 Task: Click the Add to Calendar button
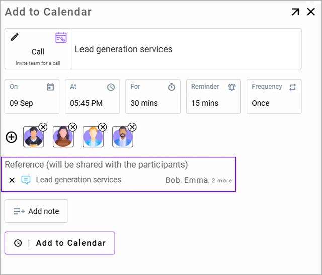coord(60,243)
